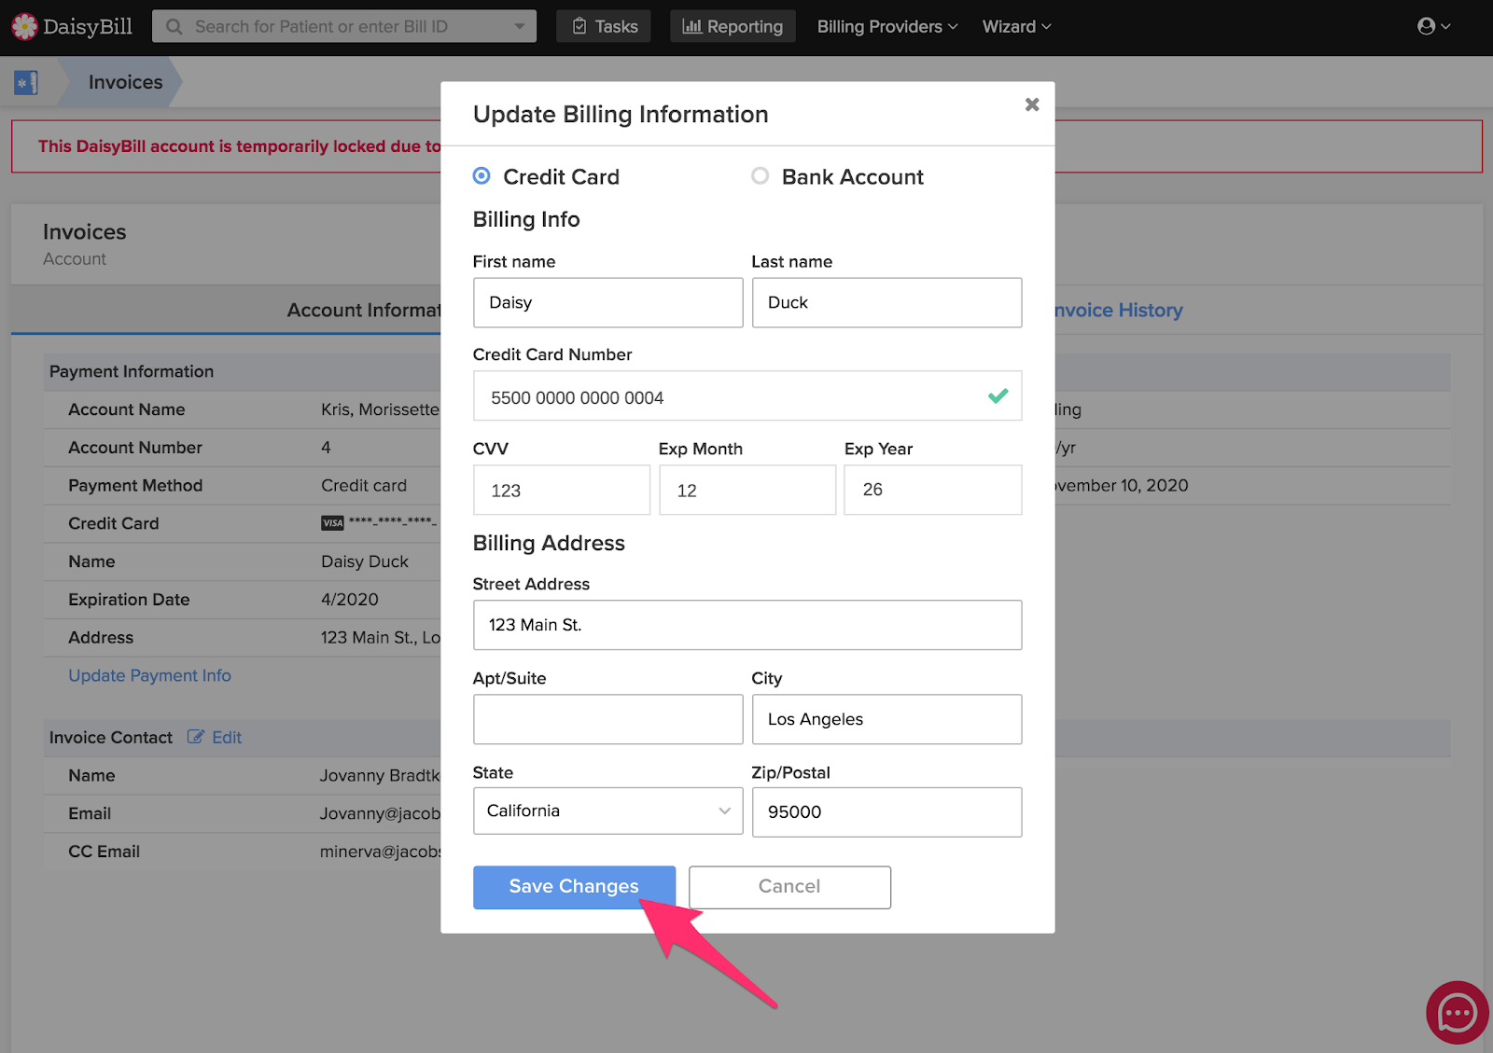This screenshot has width=1493, height=1053.
Task: Click the "4/2020" expiration date value
Action: click(350, 600)
